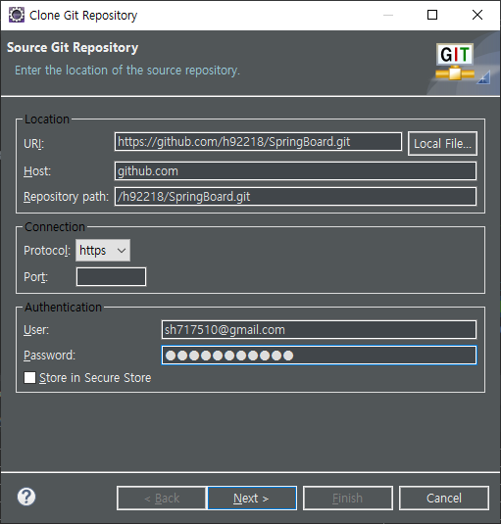Close the Clone Git Repository dialog
The height and width of the screenshot is (524, 501).
(x=477, y=15)
